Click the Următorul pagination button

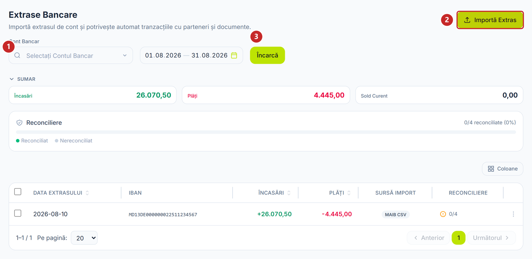click(x=492, y=238)
